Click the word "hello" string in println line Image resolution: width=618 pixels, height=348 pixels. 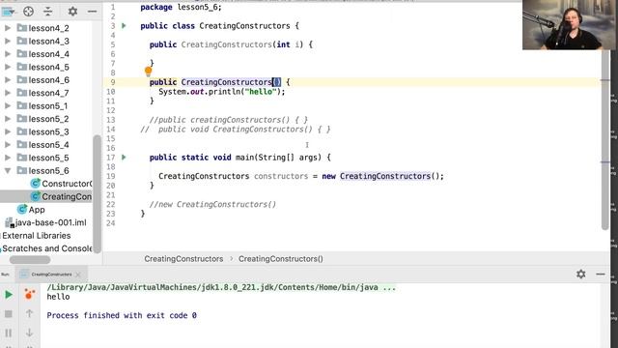click(260, 92)
